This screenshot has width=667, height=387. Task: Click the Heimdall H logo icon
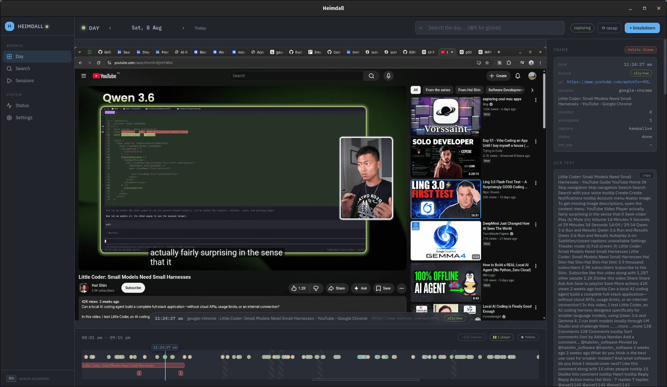[x=10, y=26]
